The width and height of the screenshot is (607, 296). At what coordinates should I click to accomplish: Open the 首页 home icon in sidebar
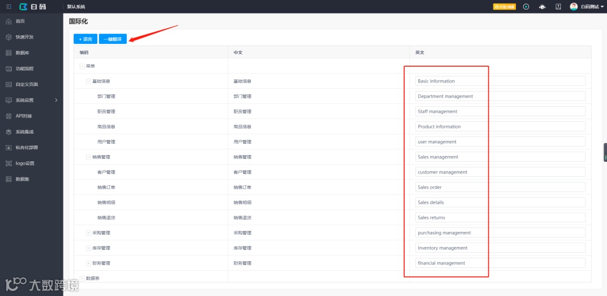pyautogui.click(x=9, y=21)
